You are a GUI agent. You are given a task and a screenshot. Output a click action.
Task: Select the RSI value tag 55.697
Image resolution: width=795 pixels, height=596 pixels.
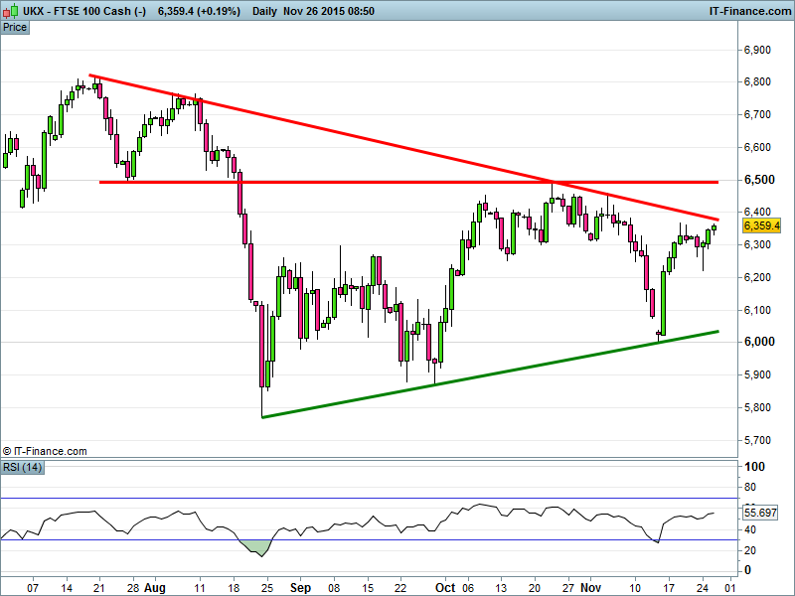[x=761, y=513]
